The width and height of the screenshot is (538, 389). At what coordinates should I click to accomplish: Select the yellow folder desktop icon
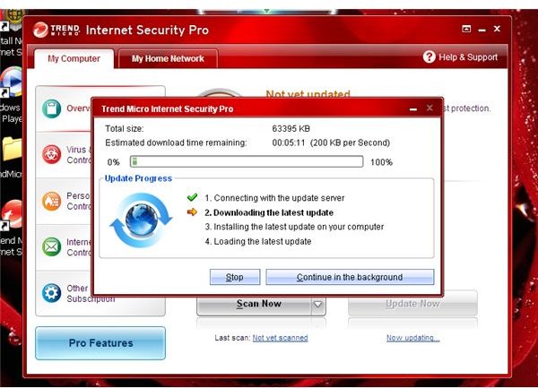12,149
